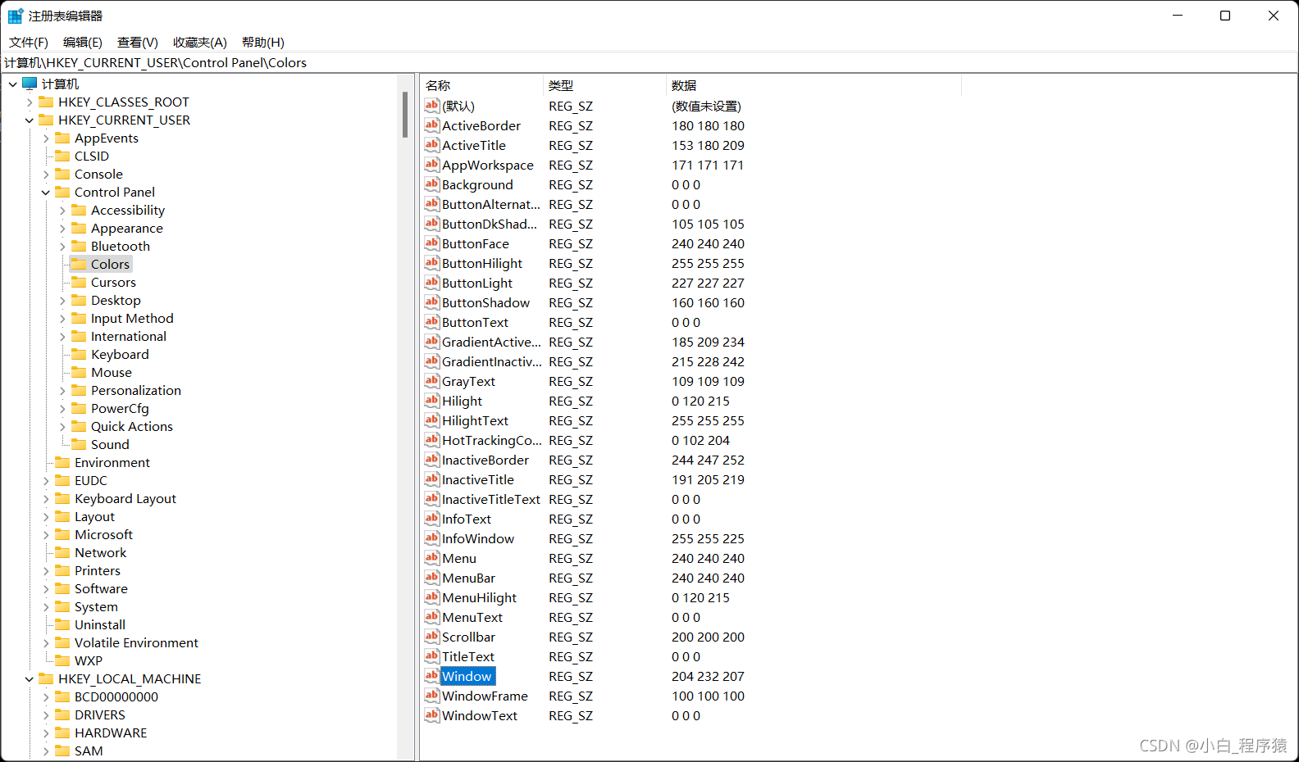Screen dimensions: 1299x762
Task: Select the TitleText value entry
Action: pos(468,656)
